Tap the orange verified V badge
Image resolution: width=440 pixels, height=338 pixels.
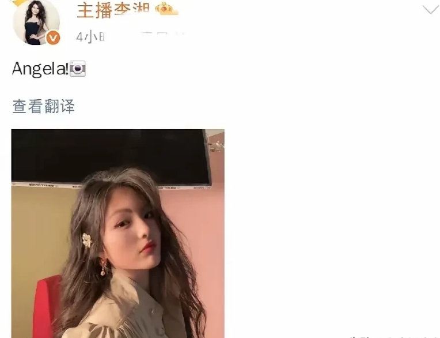point(53,37)
